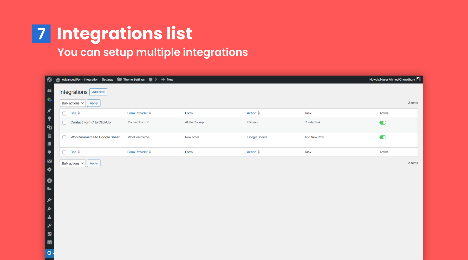Click the envelope icon in sidebar
Viewport: 468px width, 260px height.
pyautogui.click(x=49, y=161)
